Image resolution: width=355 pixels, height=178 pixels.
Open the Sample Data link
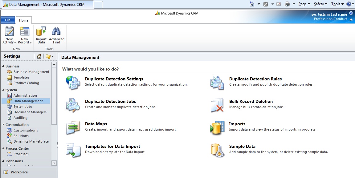coord(242,146)
